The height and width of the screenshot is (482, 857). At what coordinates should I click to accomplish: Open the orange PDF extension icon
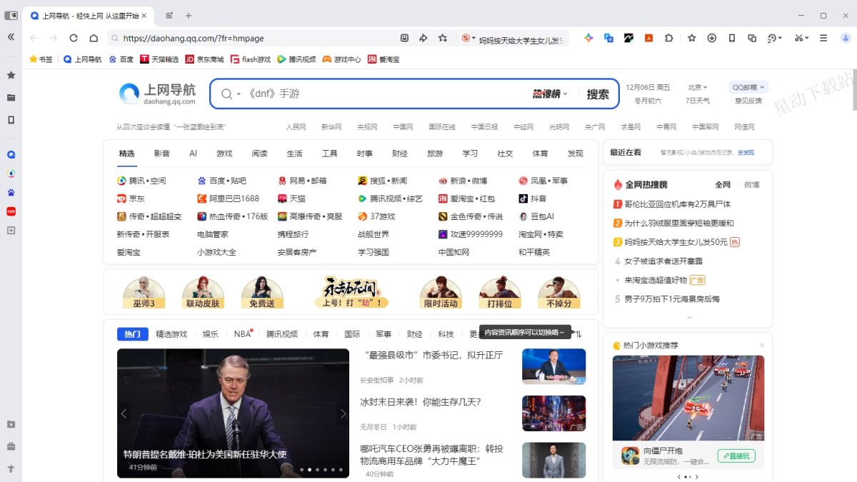(x=648, y=38)
